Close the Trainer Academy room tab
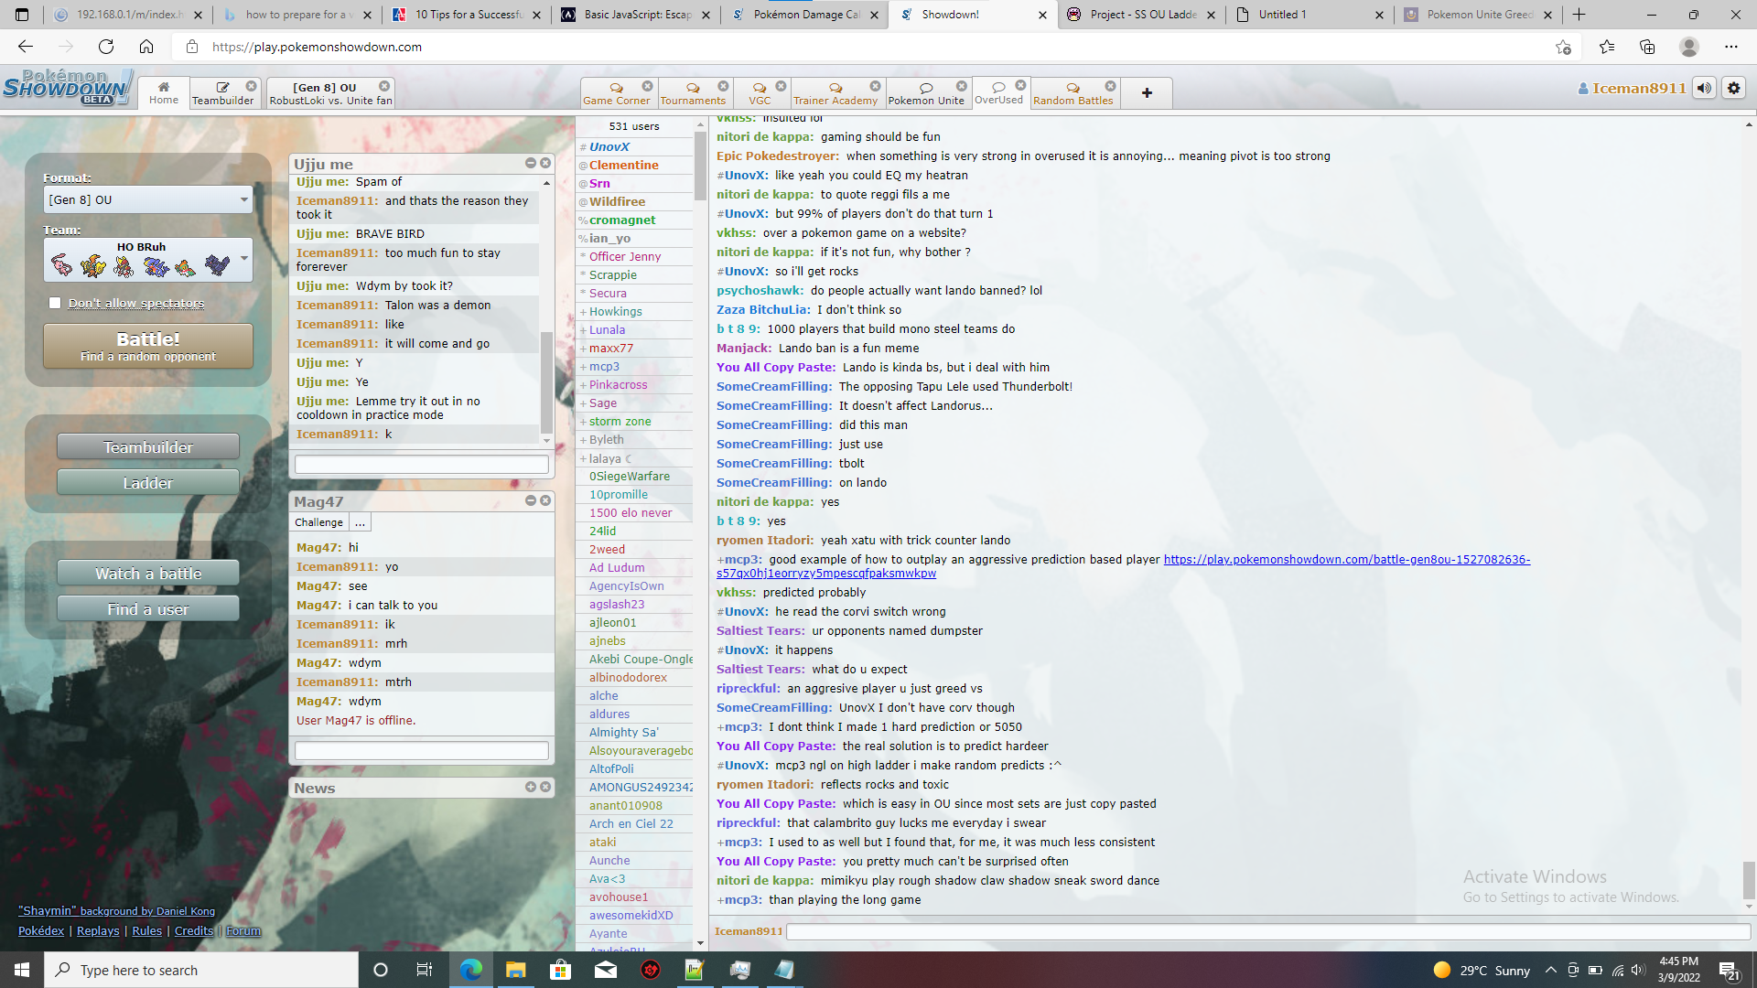1757x988 pixels. [875, 86]
